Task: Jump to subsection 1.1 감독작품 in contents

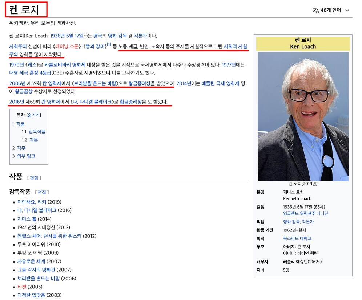Action: point(37,132)
